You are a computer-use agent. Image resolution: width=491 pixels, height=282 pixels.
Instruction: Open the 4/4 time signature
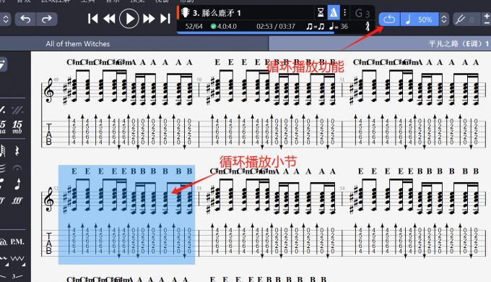(368, 26)
